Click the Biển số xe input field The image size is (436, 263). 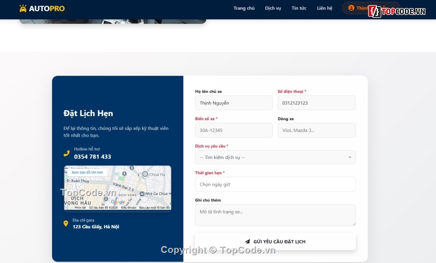tap(234, 130)
